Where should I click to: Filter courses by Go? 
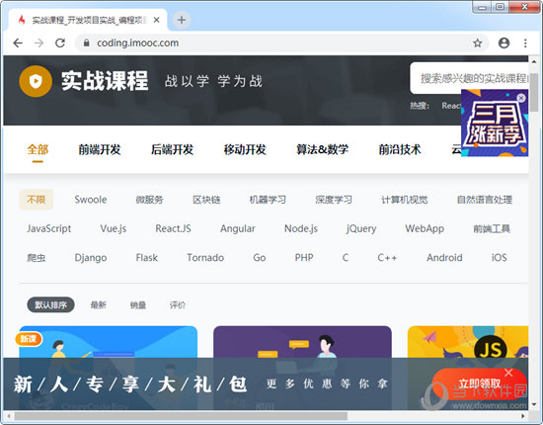260,258
